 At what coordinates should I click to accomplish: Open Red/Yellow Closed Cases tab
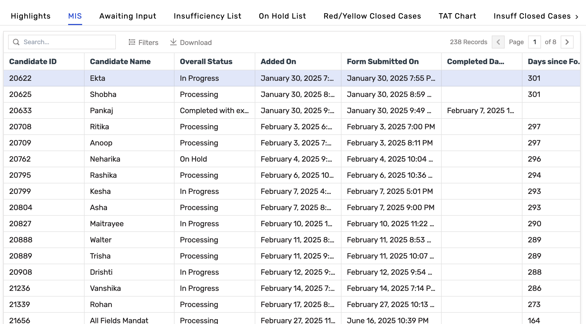372,16
